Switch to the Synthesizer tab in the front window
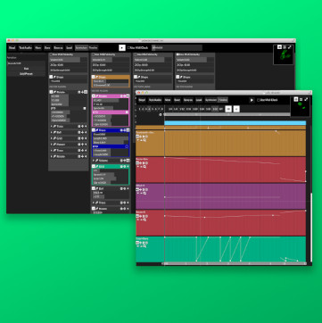 [x=211, y=100]
